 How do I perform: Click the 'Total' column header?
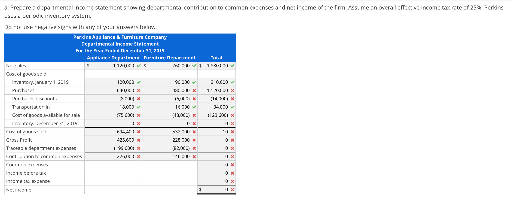tap(216, 58)
